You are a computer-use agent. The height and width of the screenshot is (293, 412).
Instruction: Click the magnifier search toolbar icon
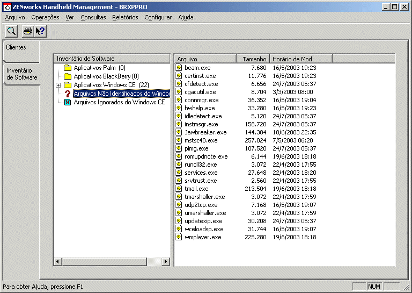(12, 31)
